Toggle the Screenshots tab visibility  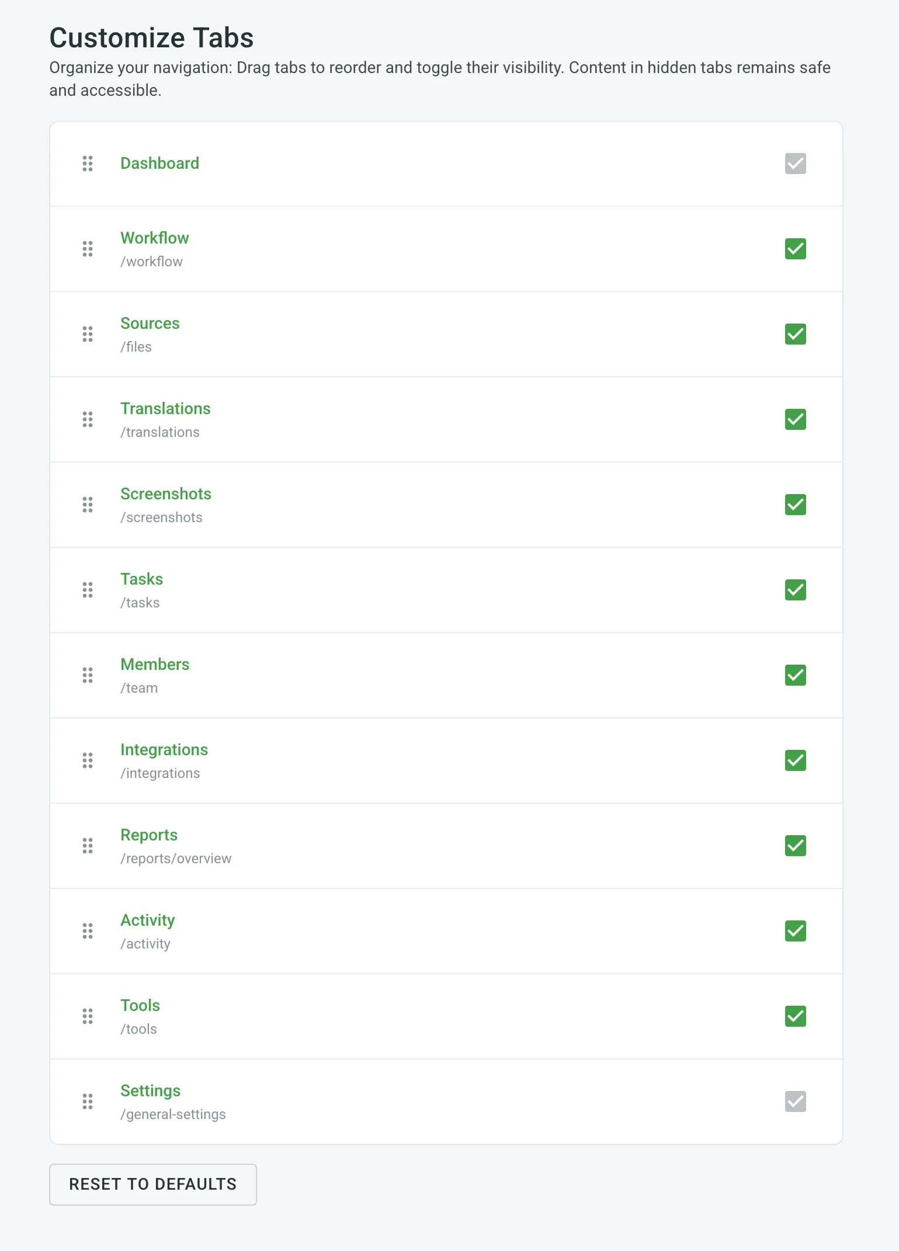coord(795,505)
